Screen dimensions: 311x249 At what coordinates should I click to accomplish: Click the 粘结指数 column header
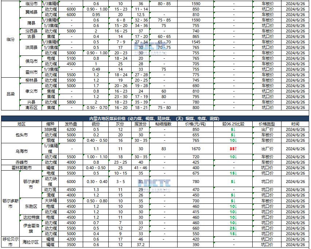click(163, 124)
